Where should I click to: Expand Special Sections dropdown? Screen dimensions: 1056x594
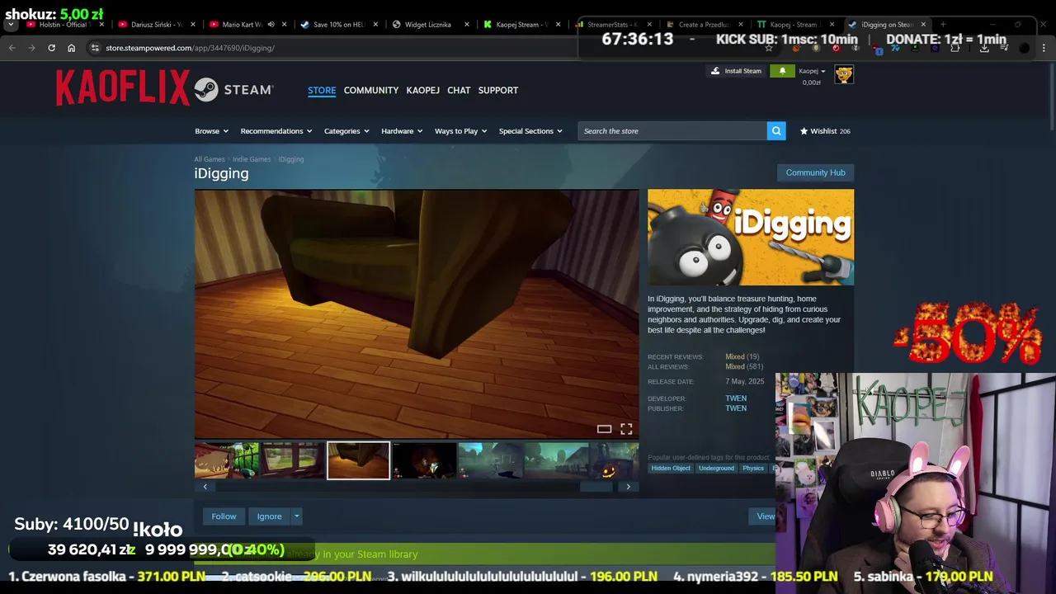530,131
